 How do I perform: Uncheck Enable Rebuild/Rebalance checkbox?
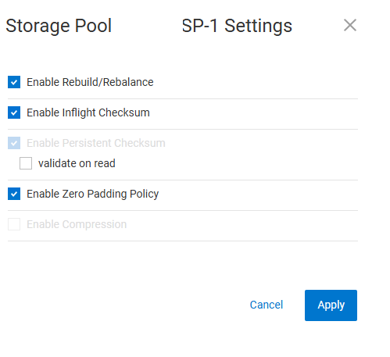pos(14,82)
